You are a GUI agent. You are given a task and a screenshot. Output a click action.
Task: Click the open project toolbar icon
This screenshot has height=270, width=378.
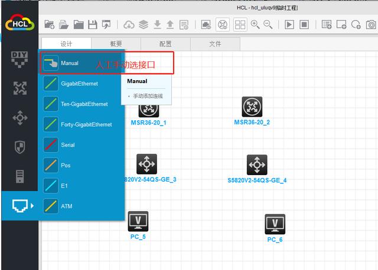[64, 25]
